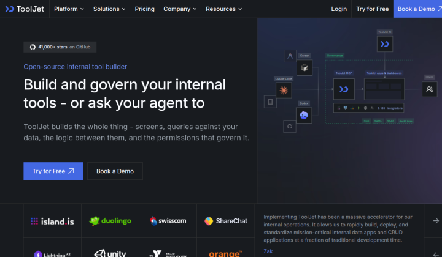This screenshot has width=442, height=257.
Task: Expand the Platform dropdown menu
Action: (69, 9)
